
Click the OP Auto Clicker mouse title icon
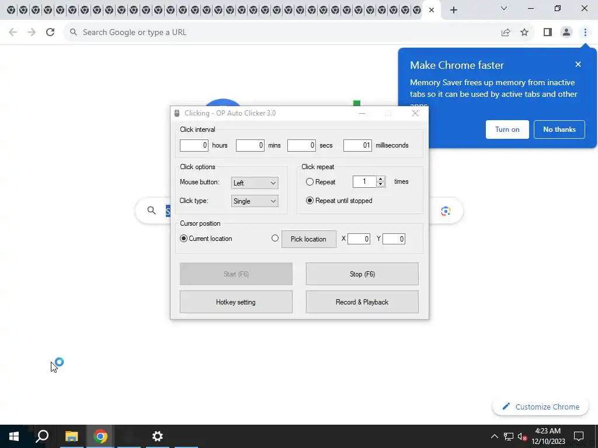point(177,113)
